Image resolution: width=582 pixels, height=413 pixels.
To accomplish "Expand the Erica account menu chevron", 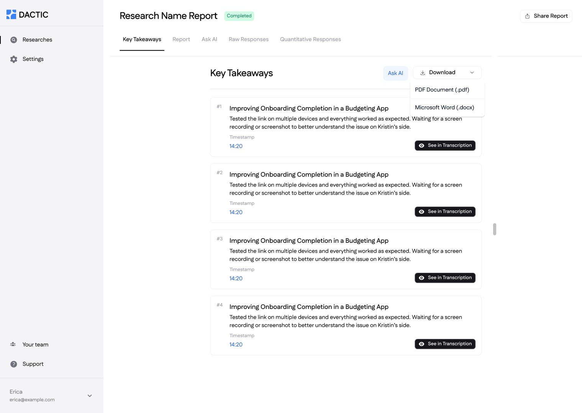I will point(90,396).
